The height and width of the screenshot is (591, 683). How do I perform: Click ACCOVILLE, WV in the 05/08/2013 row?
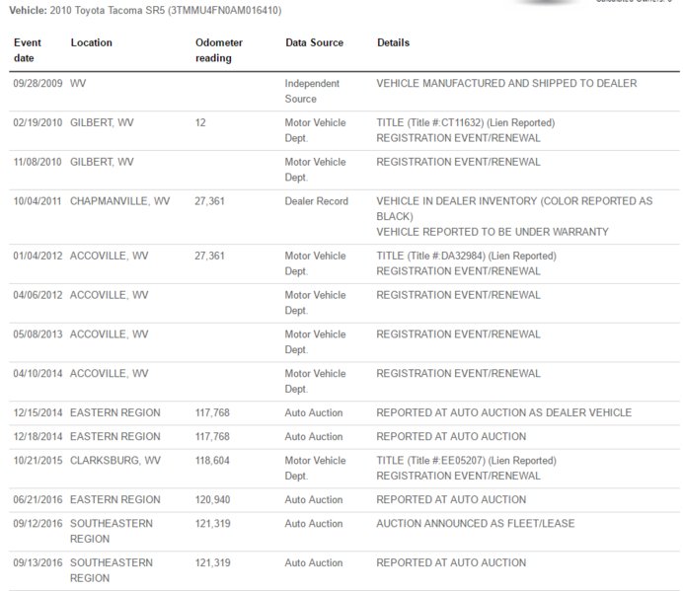(109, 334)
